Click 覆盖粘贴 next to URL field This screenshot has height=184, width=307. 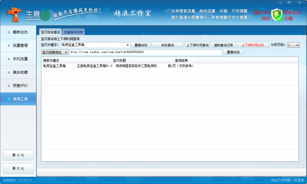pyautogui.click(x=233, y=52)
